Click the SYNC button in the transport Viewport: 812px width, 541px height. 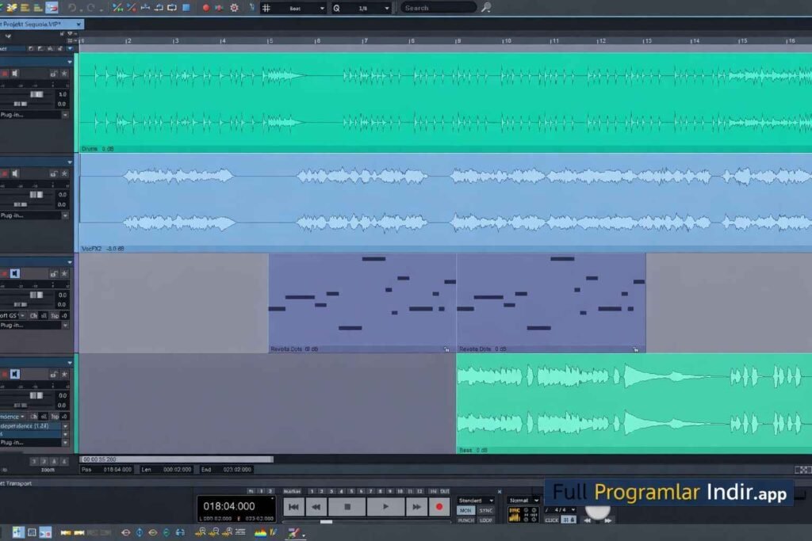pyautogui.click(x=485, y=510)
